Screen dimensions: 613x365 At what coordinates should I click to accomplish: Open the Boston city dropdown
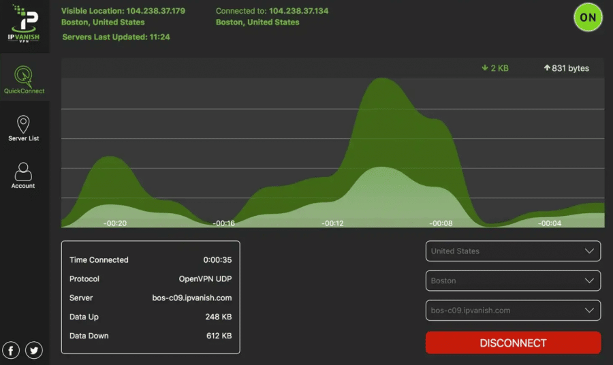click(513, 281)
